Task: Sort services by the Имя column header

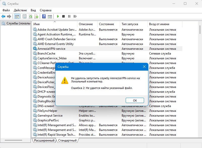Action: point(54,24)
